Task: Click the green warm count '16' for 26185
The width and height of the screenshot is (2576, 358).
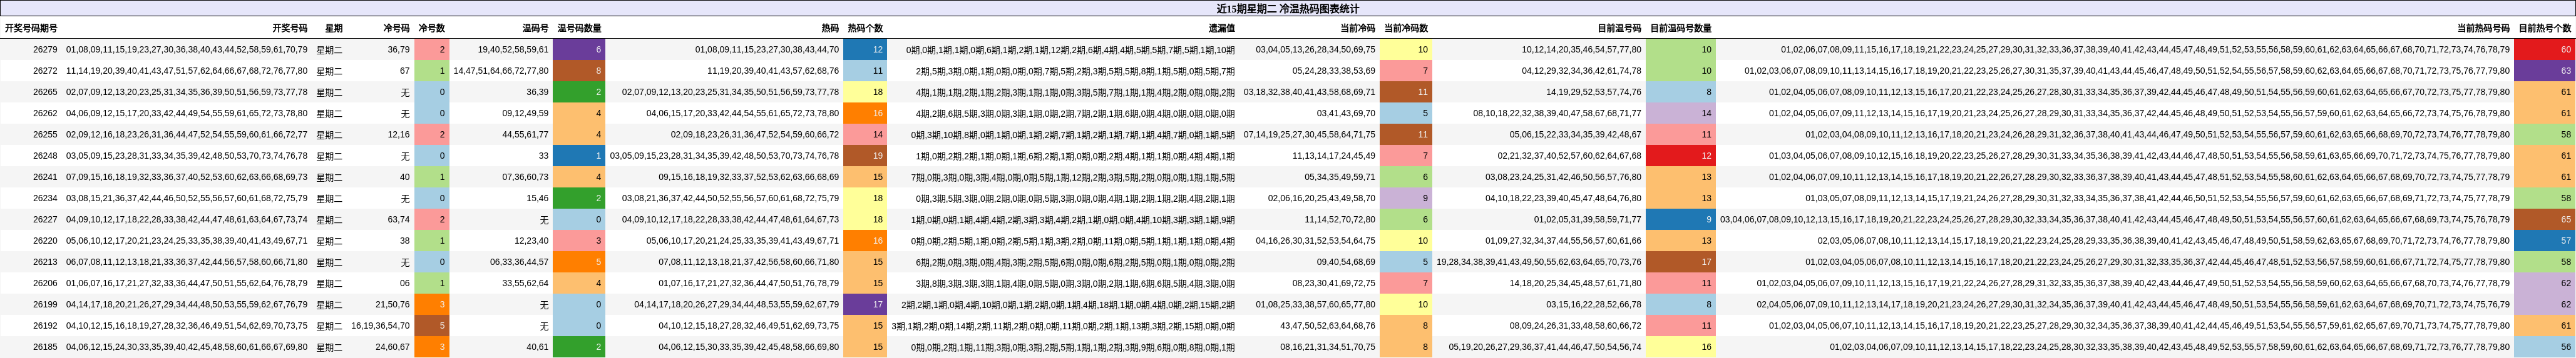Action: (1681, 347)
